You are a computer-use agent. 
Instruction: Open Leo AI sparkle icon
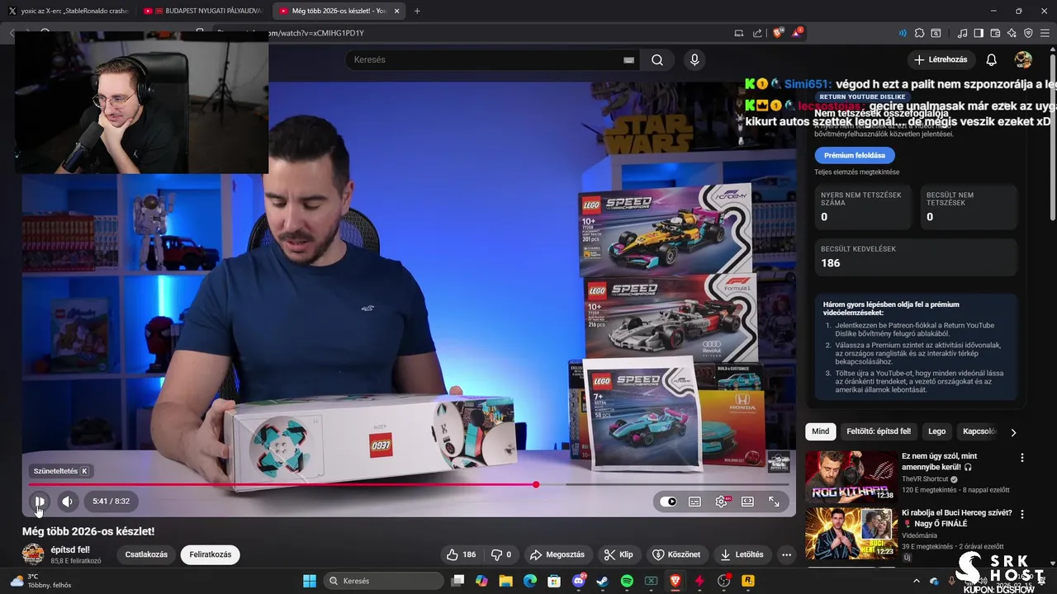tap(1012, 33)
